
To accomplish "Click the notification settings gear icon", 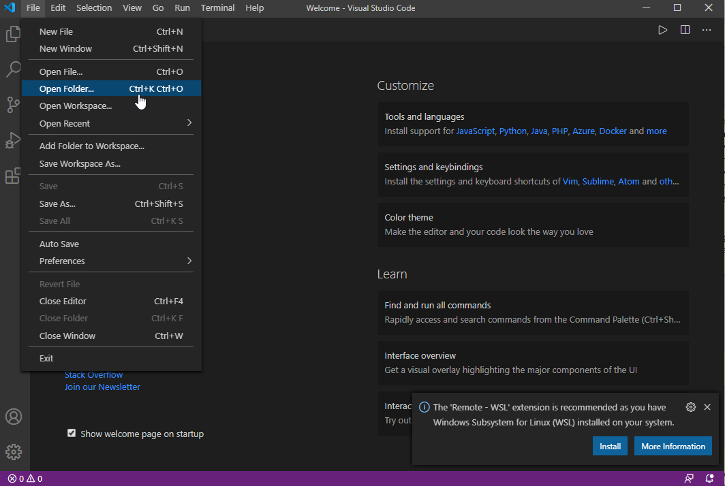I will 690,407.
